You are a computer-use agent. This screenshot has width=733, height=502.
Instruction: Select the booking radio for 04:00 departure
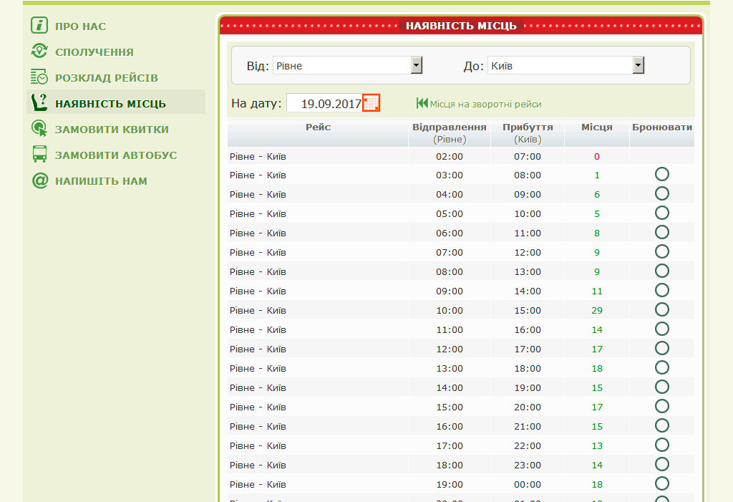[x=662, y=193]
